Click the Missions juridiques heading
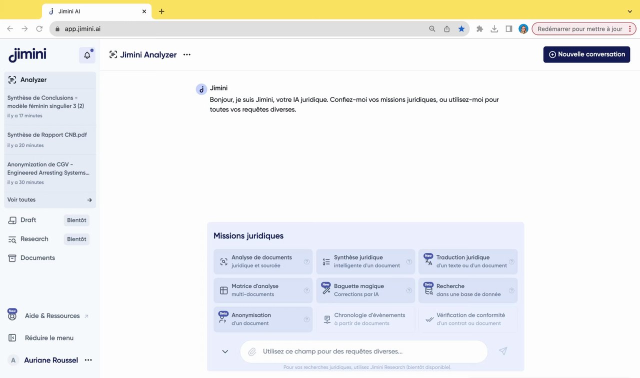Viewport: 640px width, 378px height. [x=248, y=236]
